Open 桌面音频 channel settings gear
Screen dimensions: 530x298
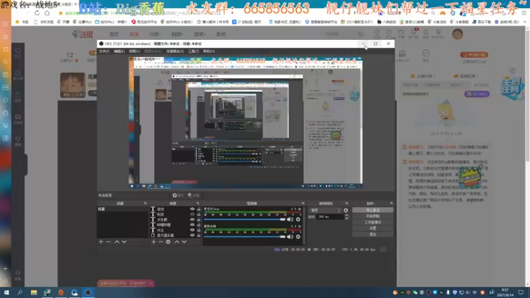coord(298,237)
